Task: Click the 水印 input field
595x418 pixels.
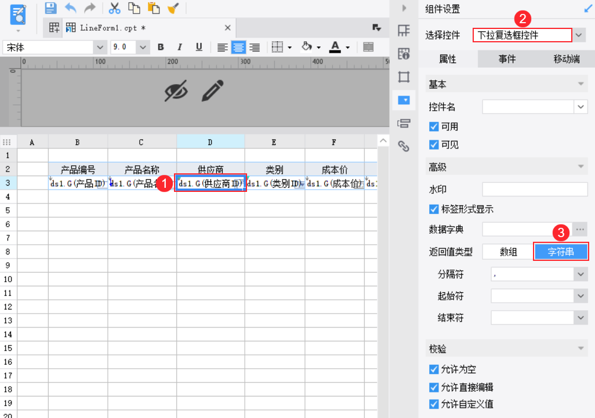Action: coord(535,189)
